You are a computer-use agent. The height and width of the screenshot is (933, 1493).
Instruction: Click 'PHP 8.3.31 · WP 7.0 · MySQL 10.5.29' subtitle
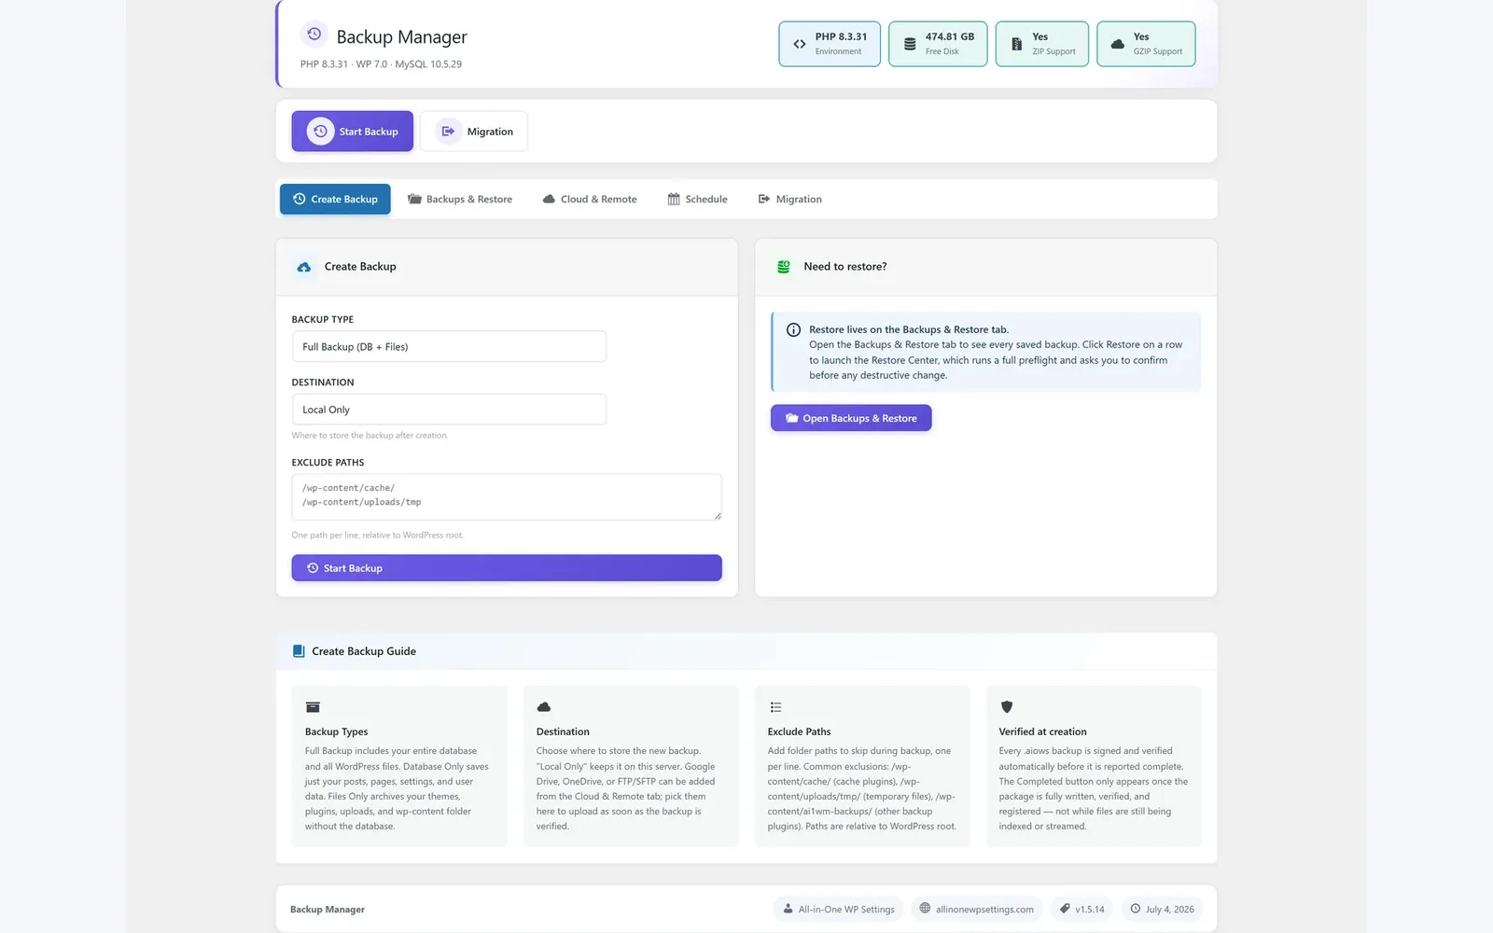[x=381, y=64]
